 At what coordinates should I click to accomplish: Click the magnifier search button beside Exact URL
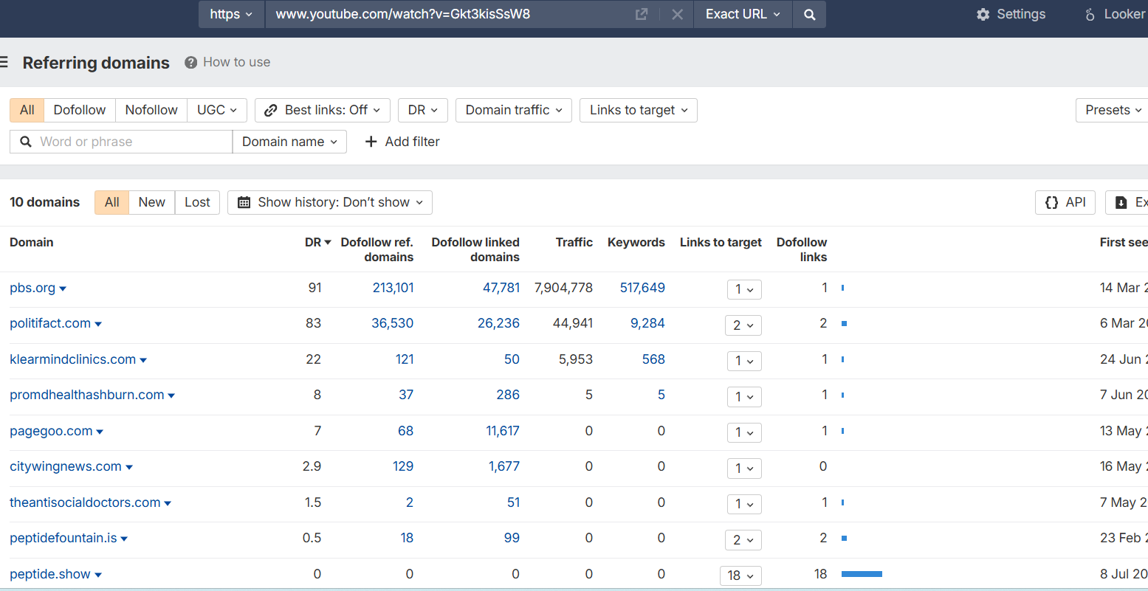point(809,14)
